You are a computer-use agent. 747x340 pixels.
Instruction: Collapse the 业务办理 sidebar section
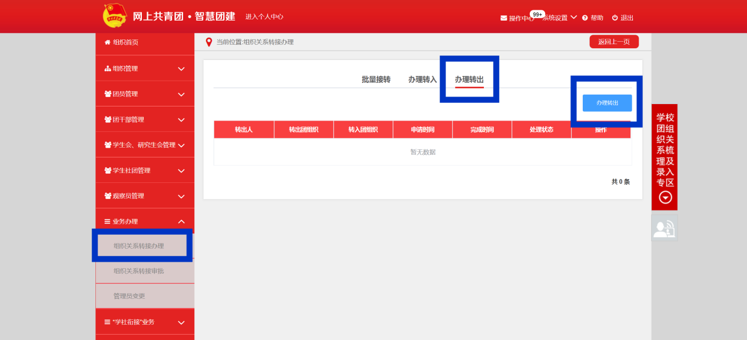(181, 222)
